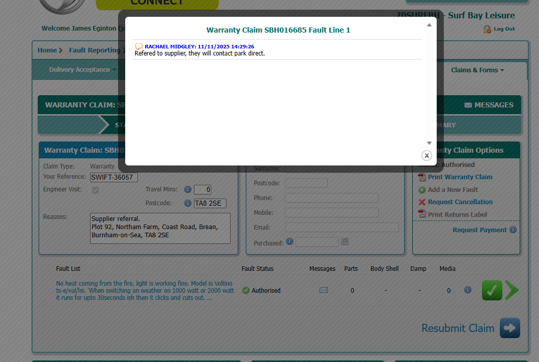Click Request Payment link
The height and width of the screenshot is (362, 539).
pos(479,230)
